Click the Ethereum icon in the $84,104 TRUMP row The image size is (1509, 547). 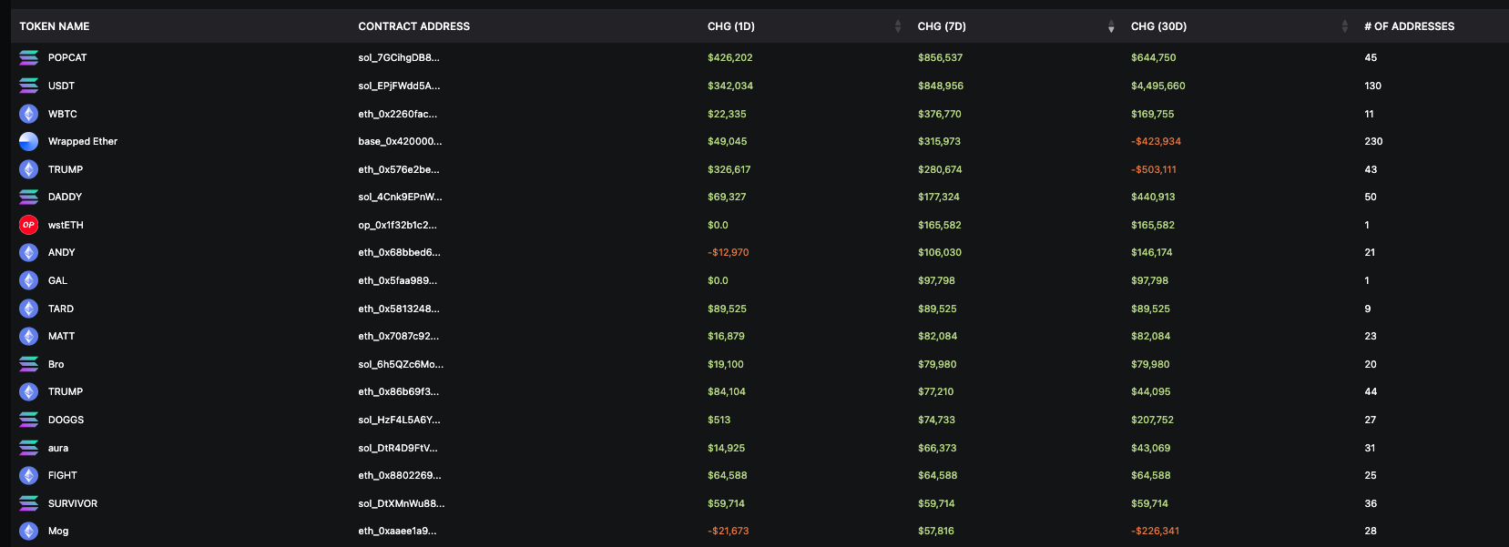pyautogui.click(x=29, y=391)
